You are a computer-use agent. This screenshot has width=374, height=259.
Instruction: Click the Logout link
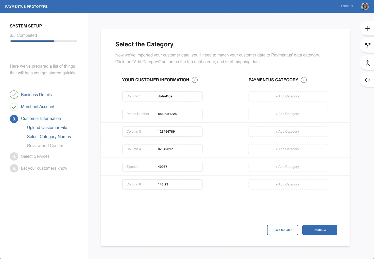coord(347,6)
